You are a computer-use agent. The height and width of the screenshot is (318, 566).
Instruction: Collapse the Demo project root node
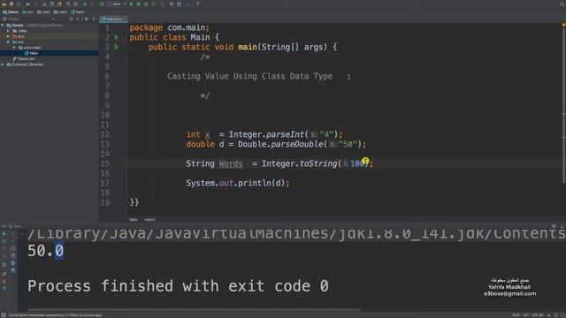[3, 26]
